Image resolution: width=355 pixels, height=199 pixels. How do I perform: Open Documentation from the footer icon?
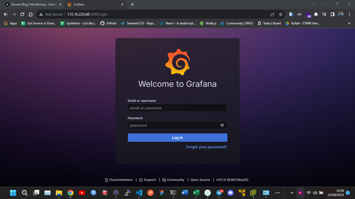click(x=119, y=180)
